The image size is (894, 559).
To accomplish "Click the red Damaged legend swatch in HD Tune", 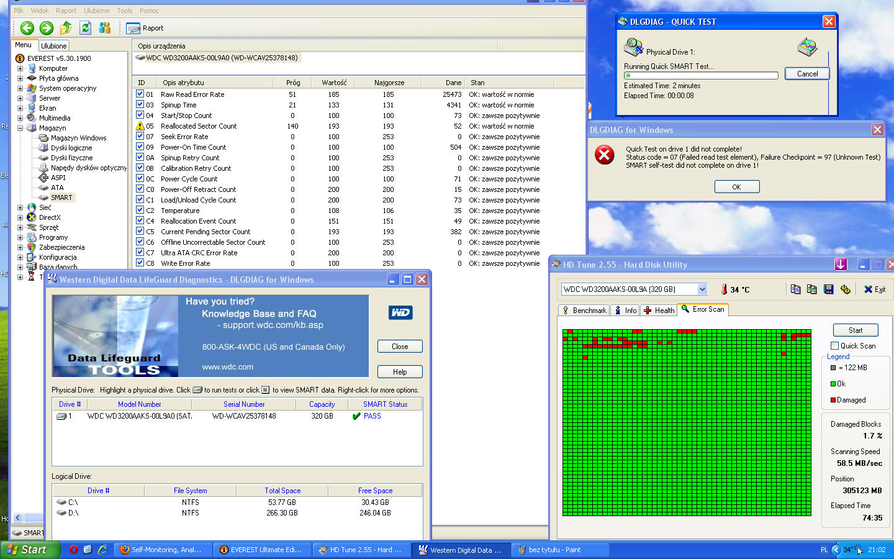I will tap(833, 400).
